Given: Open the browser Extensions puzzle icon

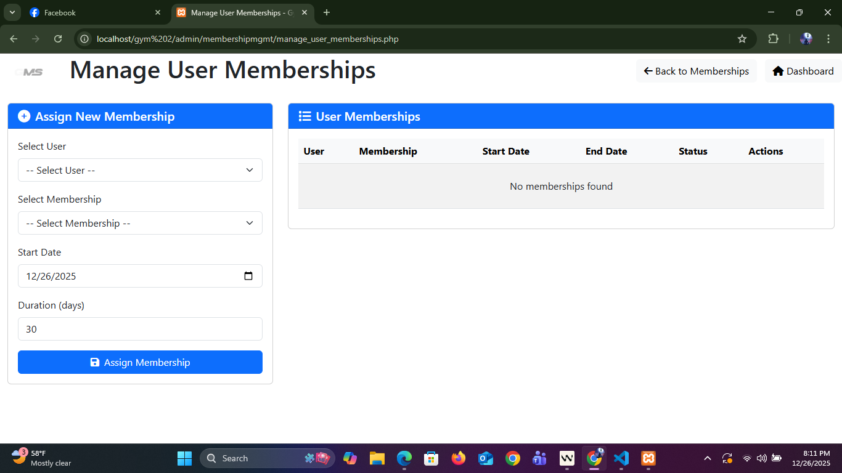Looking at the screenshot, I should click(773, 39).
